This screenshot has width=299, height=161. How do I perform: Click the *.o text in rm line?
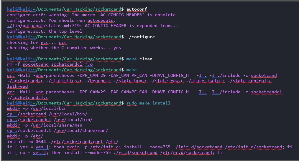click(x=89, y=64)
